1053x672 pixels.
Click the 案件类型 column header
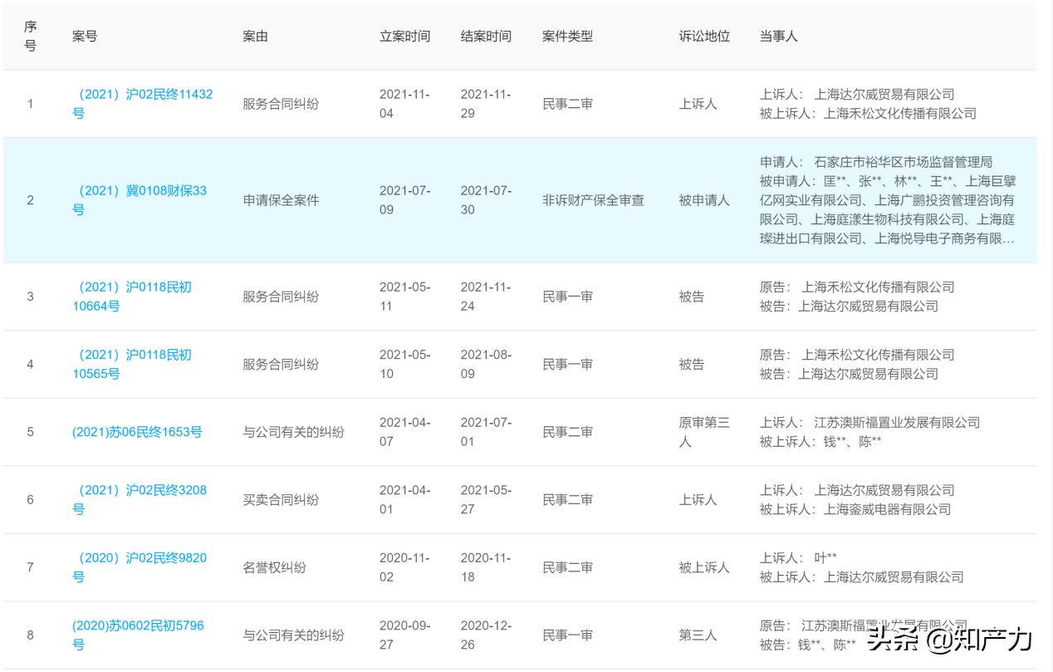[x=567, y=37]
